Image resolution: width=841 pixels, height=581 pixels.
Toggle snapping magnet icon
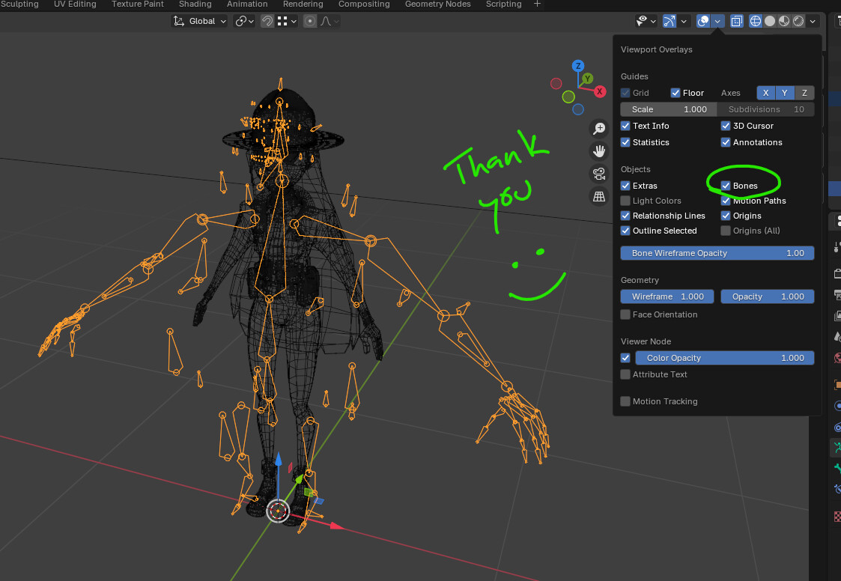[267, 21]
